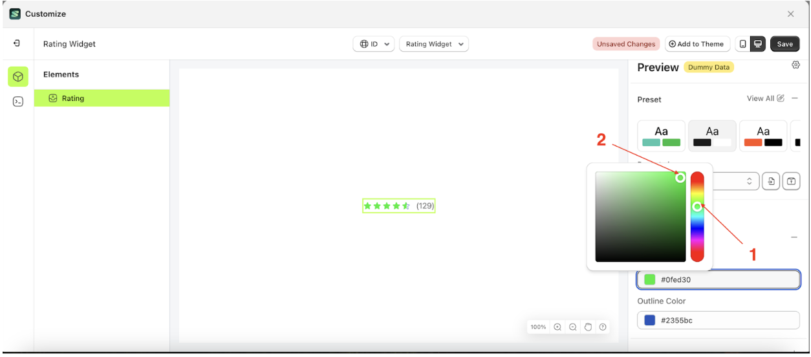Click the Elements panel heading

coord(61,74)
